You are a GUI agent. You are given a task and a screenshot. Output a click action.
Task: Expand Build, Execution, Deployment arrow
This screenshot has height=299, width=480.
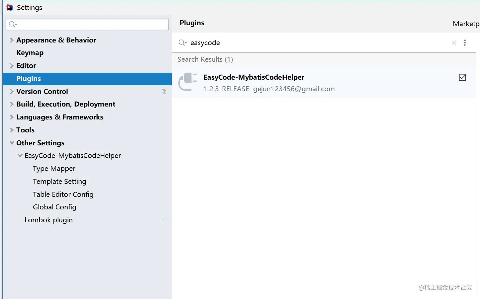point(12,104)
